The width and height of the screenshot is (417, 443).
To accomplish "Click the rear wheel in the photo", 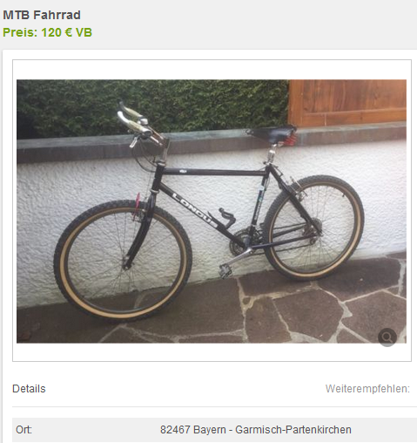I will [x=314, y=228].
